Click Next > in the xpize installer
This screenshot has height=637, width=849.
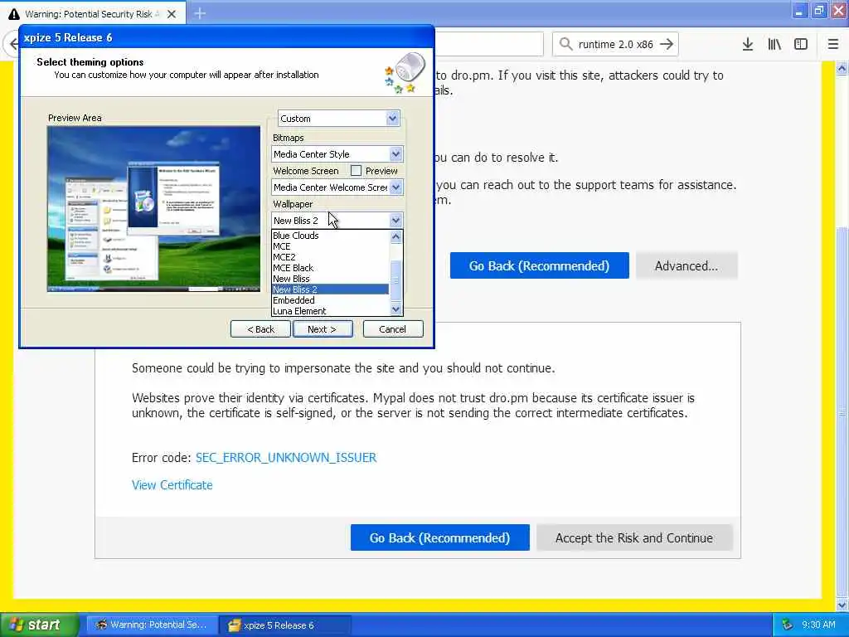click(x=323, y=328)
